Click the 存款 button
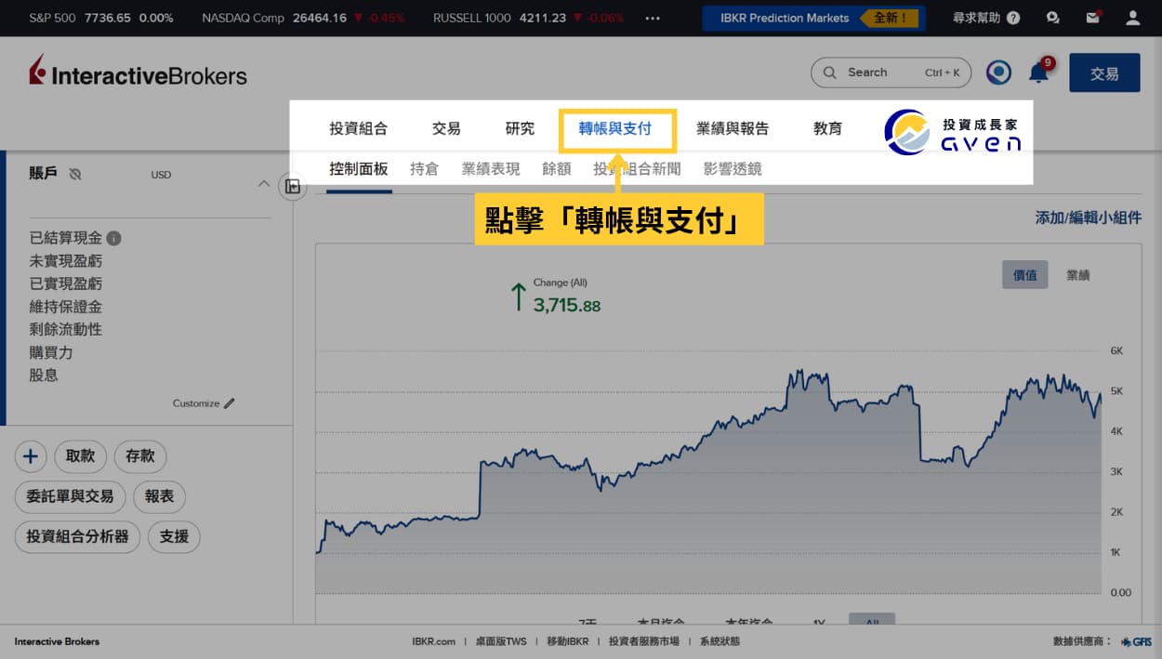The height and width of the screenshot is (659, 1162). (140, 456)
